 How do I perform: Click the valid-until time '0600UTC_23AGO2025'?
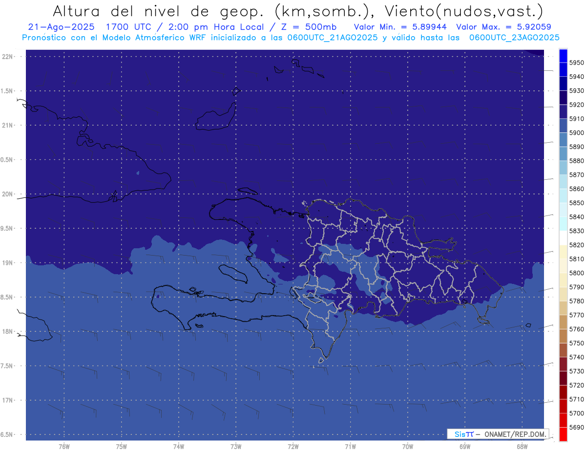coord(514,37)
